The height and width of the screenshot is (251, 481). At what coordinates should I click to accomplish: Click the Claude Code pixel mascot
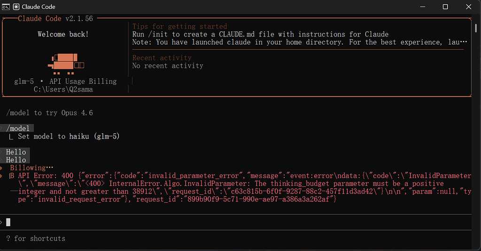coord(66,64)
